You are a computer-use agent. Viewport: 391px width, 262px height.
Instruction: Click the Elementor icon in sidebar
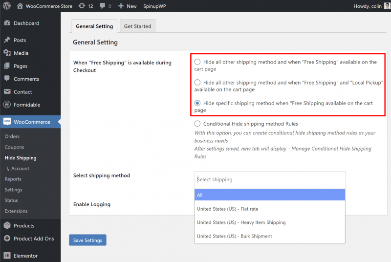coord(7,256)
